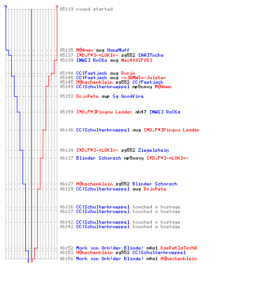Click M@dman in the 05:35 kill line
253x281 pixels.
pyautogui.click(x=84, y=50)
